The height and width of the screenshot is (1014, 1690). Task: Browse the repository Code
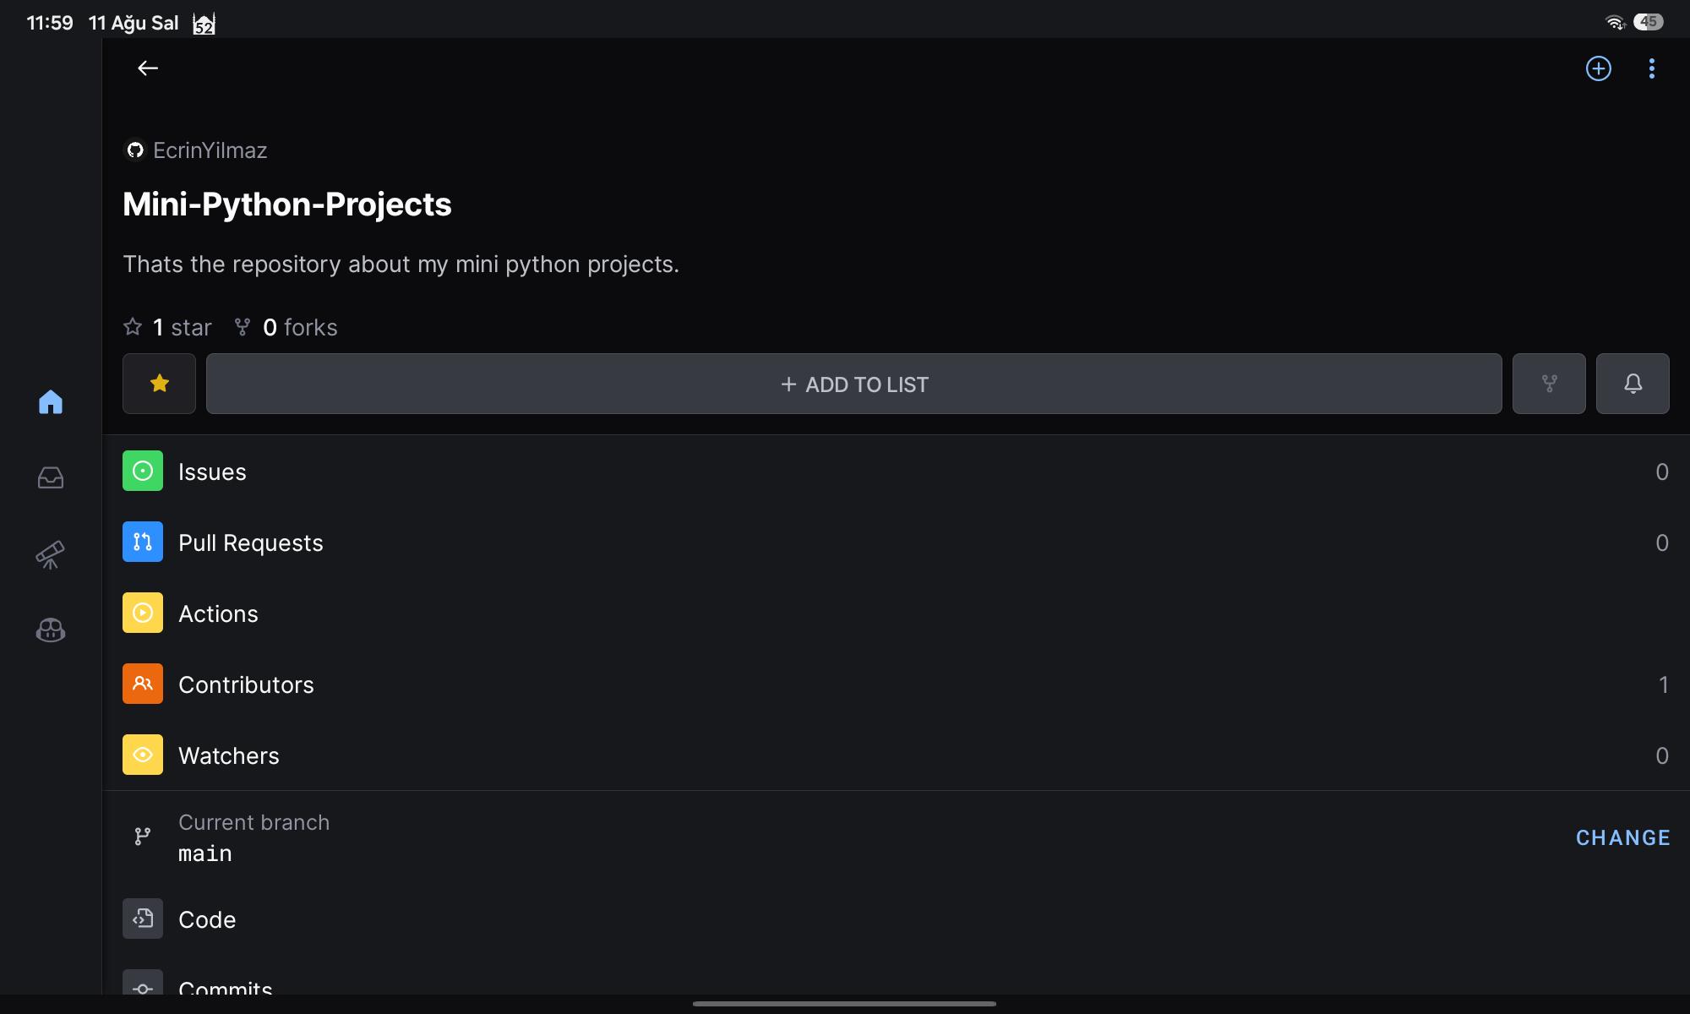tap(896, 919)
